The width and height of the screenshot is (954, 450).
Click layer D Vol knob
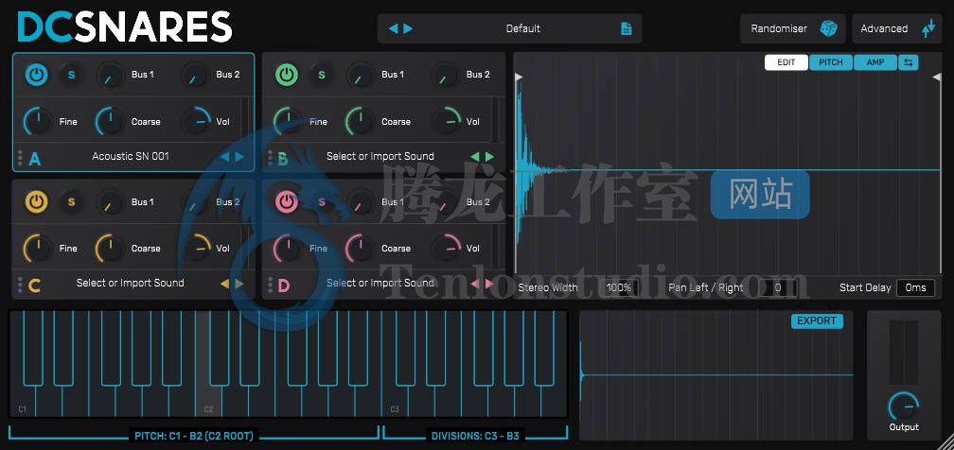[447, 249]
